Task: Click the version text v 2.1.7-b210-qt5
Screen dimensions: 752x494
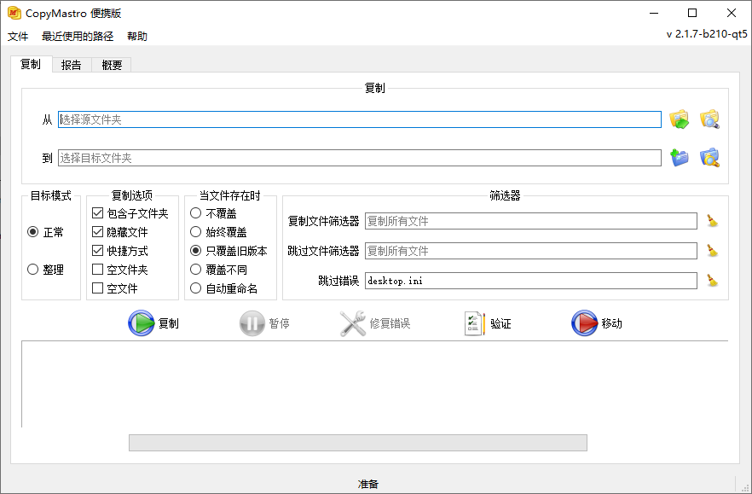Action: tap(707, 34)
